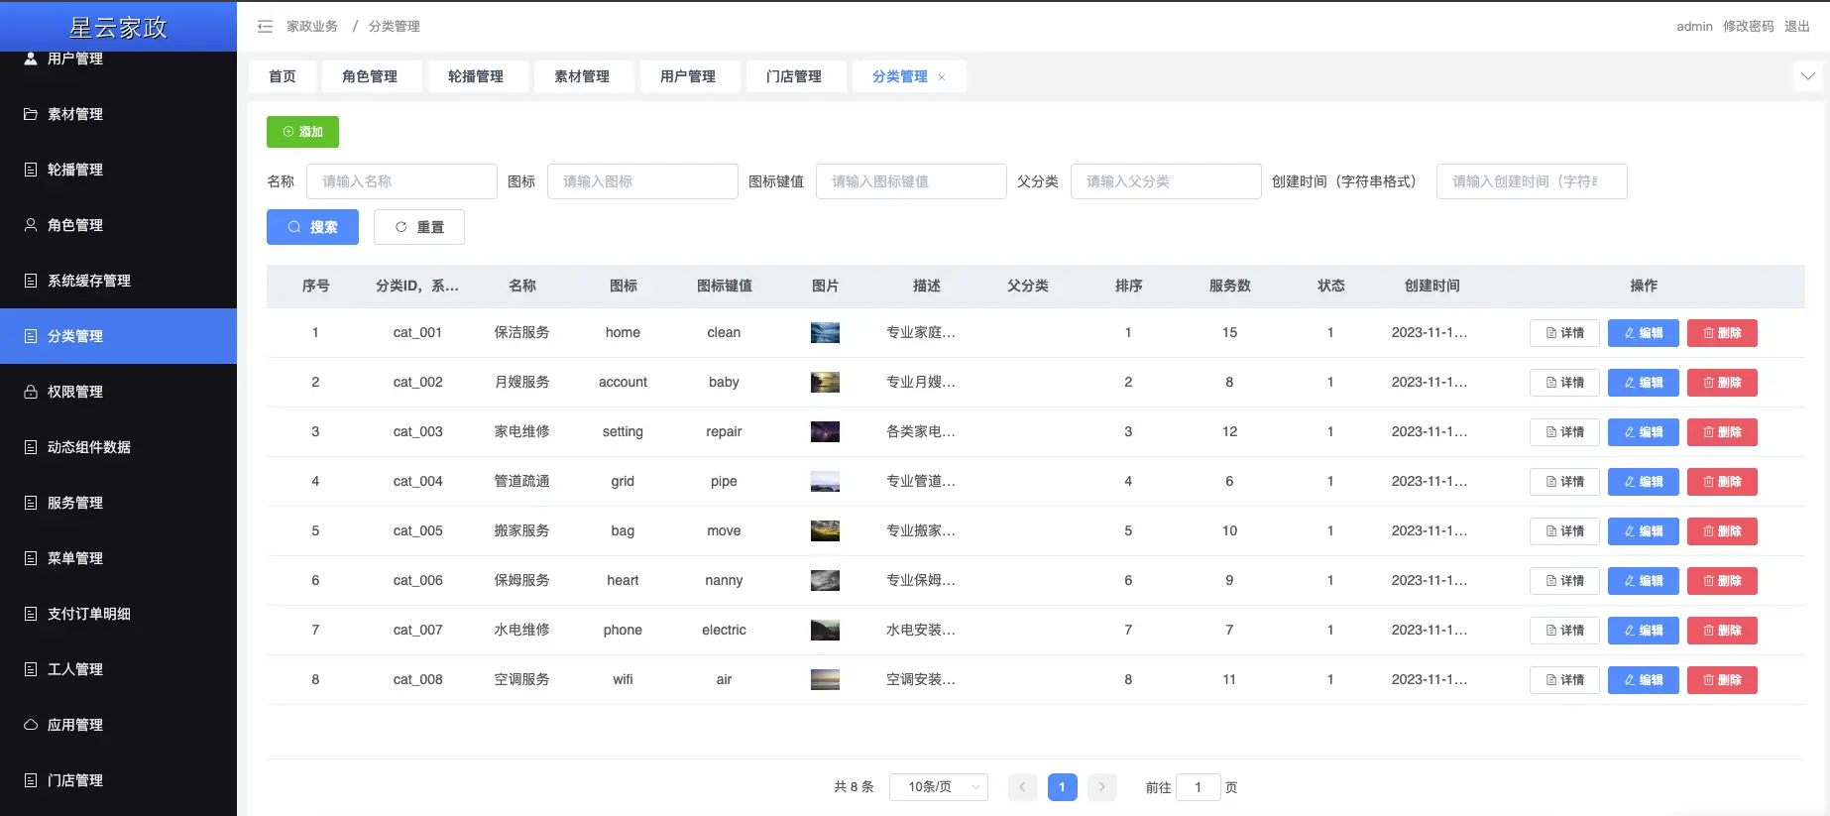Click the 重置 reset button
The width and height of the screenshot is (1830, 816).
[418, 227]
